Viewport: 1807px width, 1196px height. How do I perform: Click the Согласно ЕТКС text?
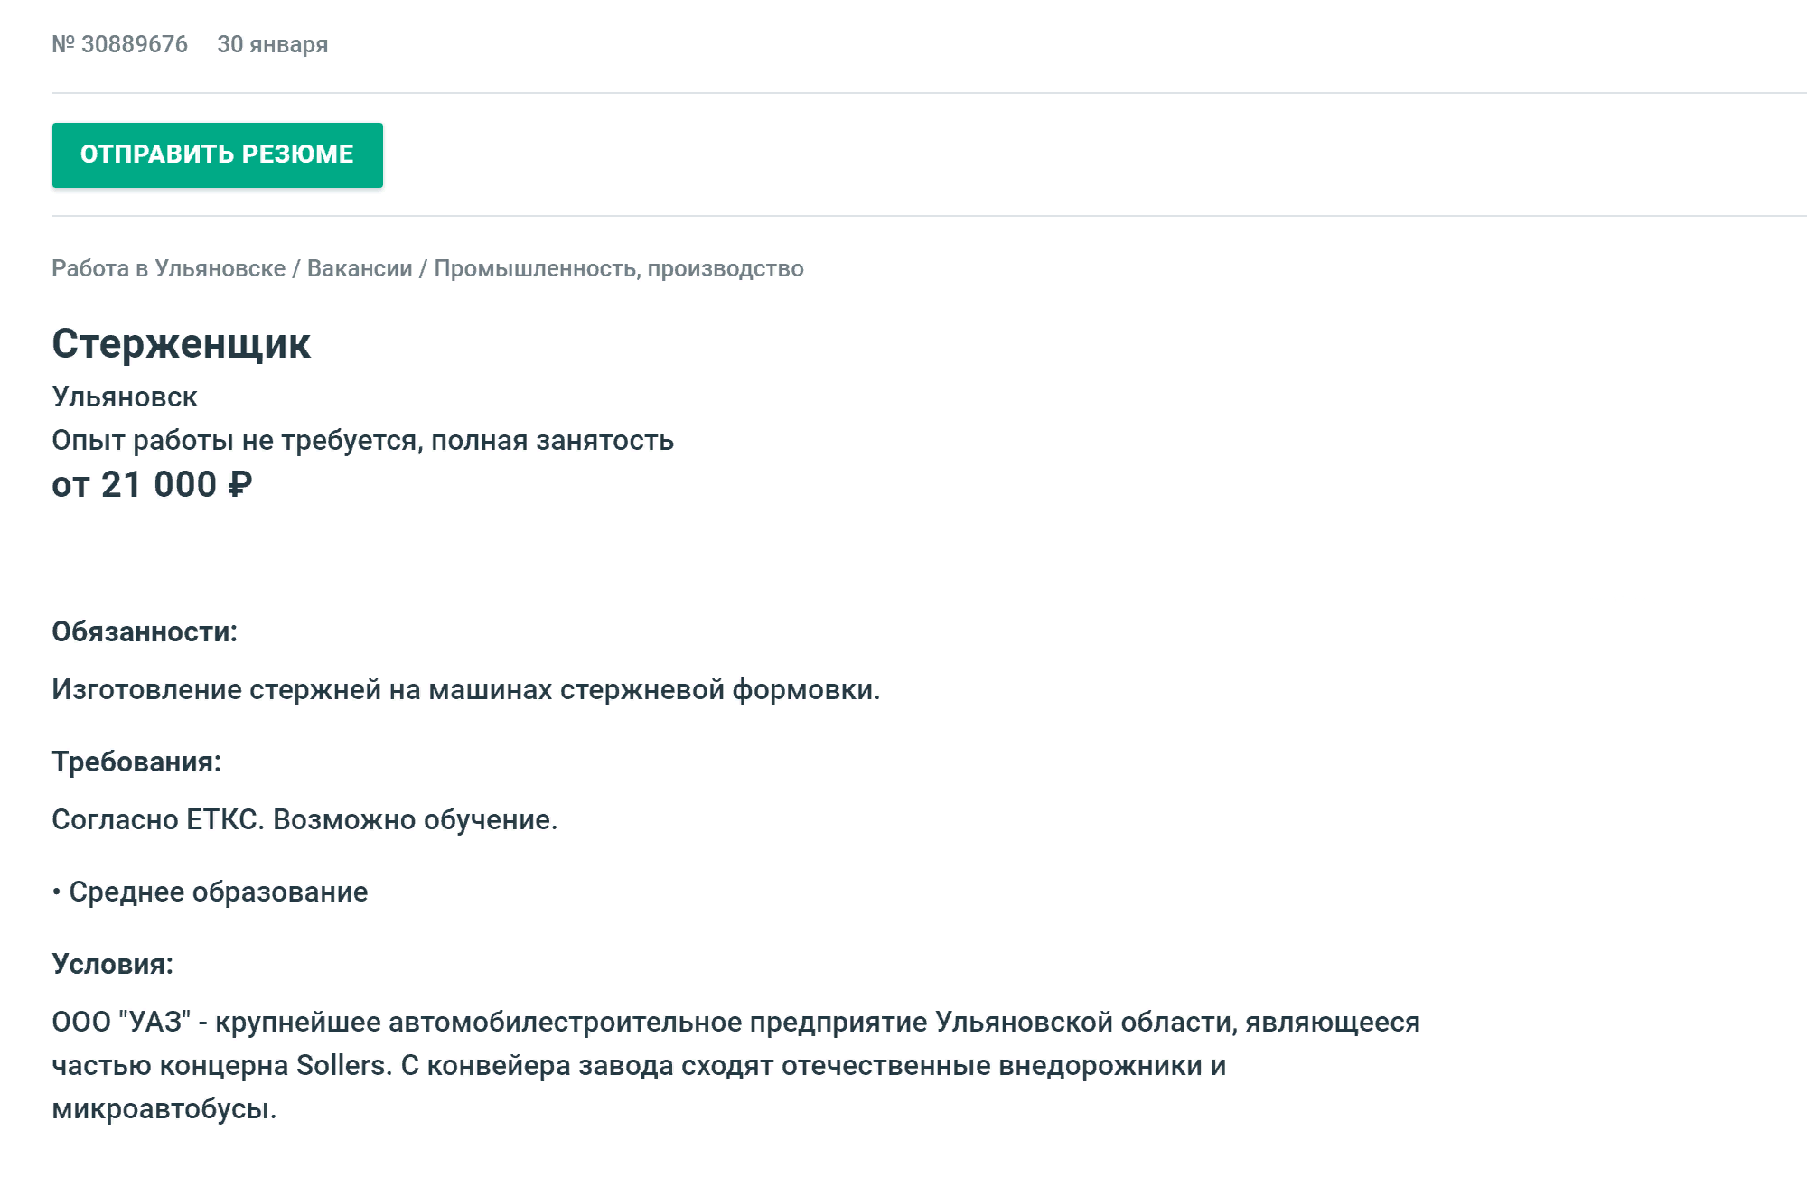[158, 819]
